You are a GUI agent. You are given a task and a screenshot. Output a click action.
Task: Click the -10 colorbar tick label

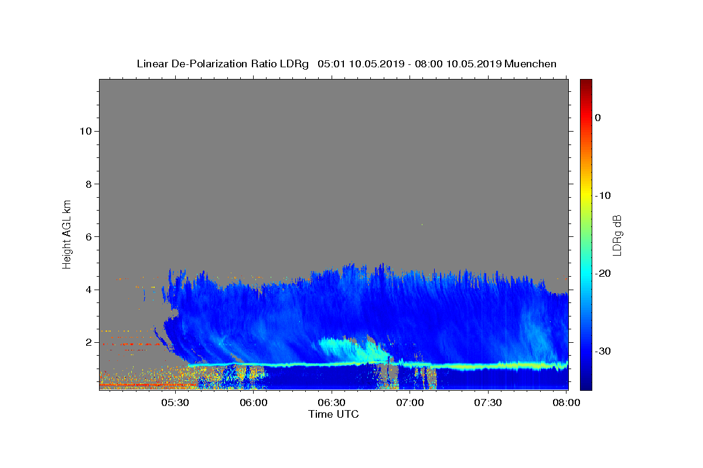point(603,195)
